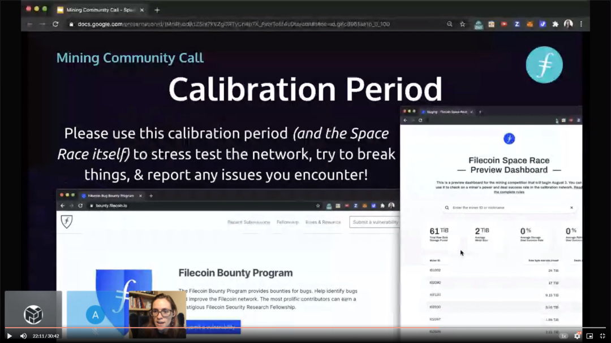
Task: Click the 'Mining Community Call' slide heading
Action: coord(130,58)
